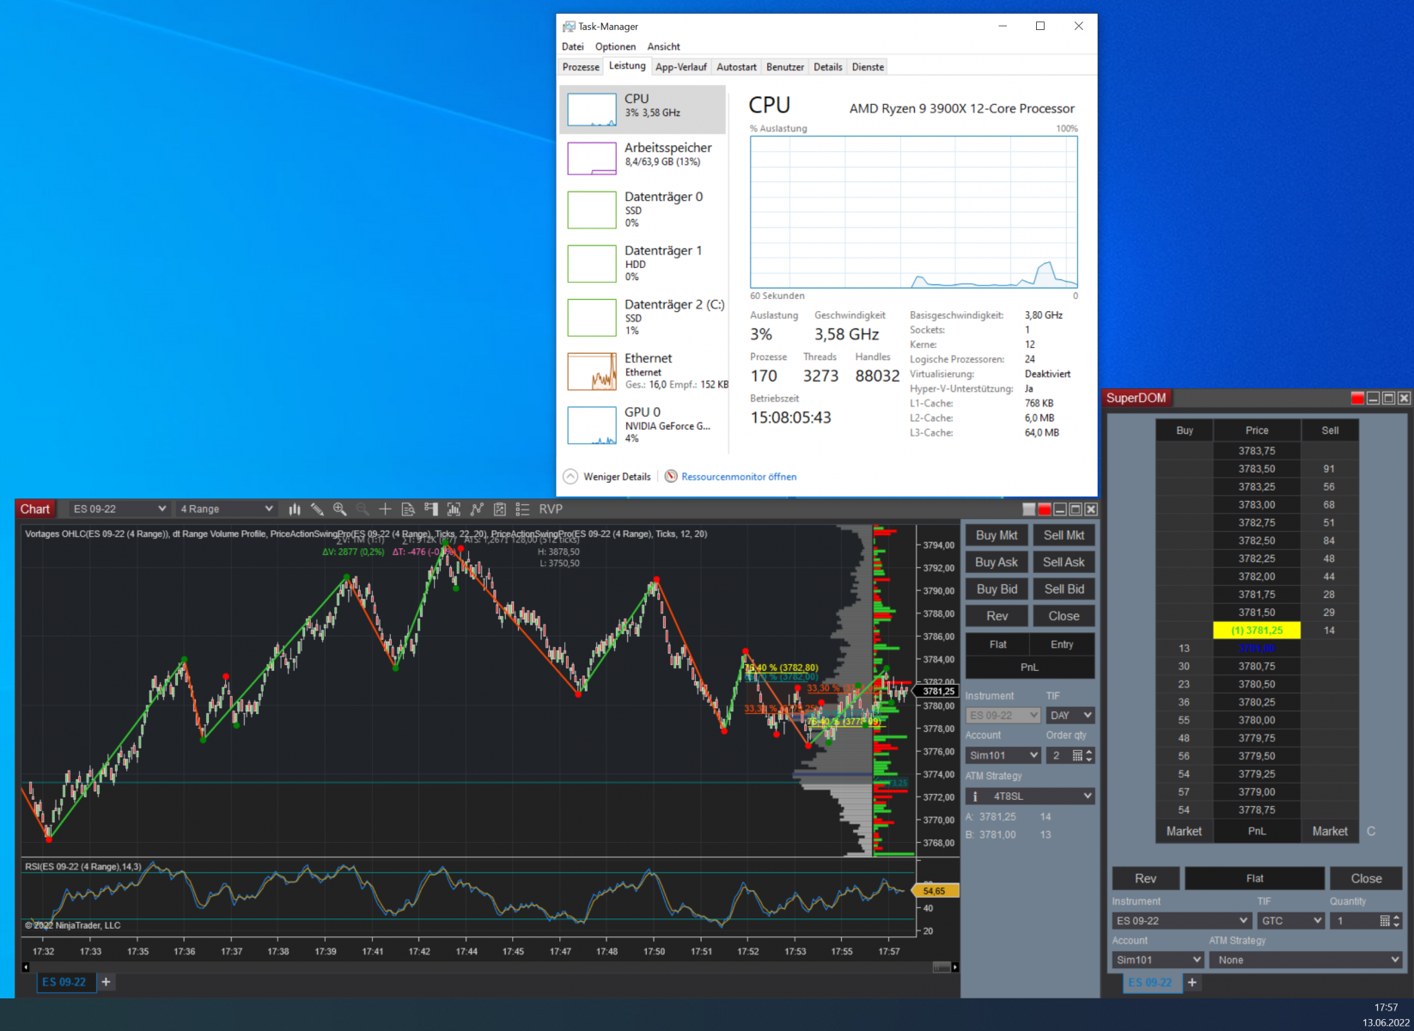
Task: Click the zoom in magnifier on chart toolbar
Action: pos(340,509)
